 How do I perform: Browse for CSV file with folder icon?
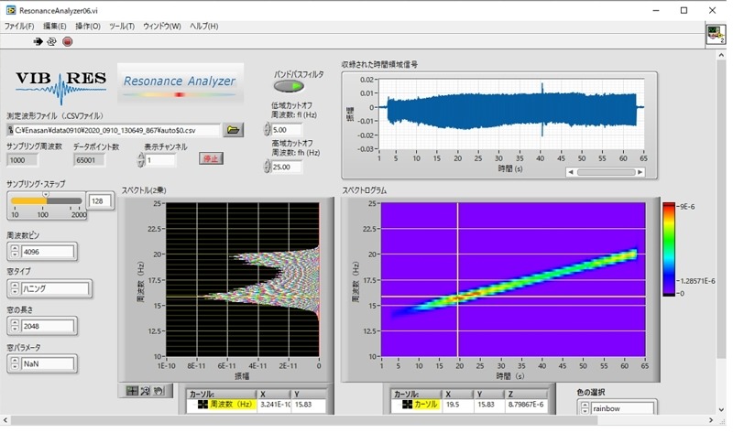pos(233,130)
